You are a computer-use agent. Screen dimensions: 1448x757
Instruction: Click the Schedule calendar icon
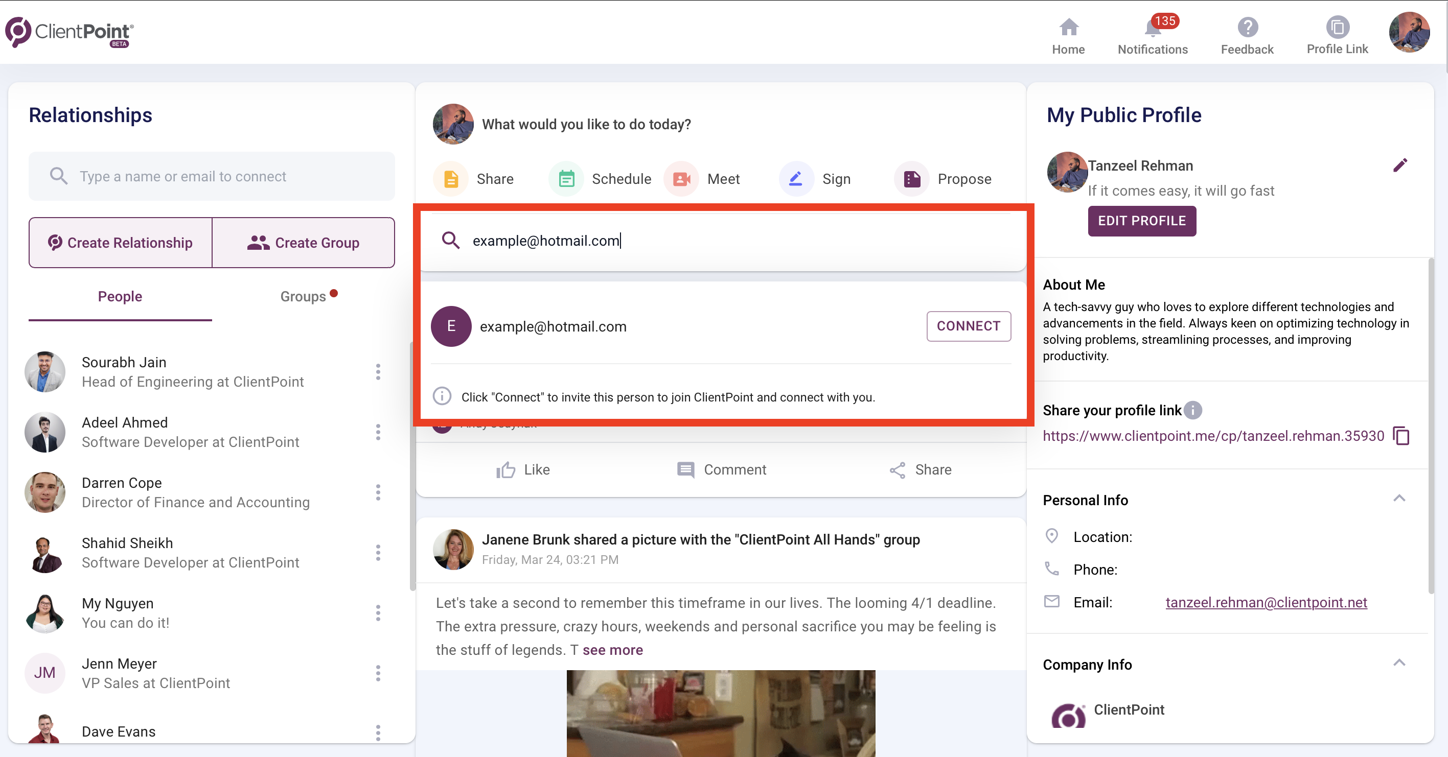tap(566, 179)
